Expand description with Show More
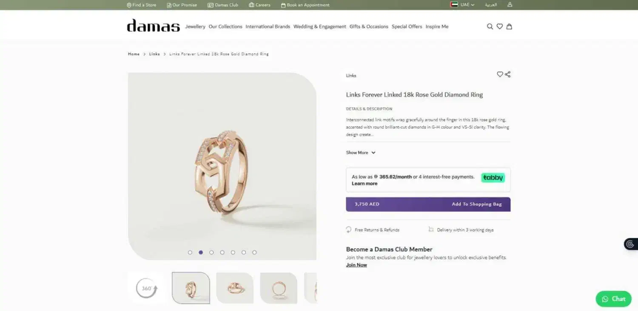 pyautogui.click(x=361, y=153)
